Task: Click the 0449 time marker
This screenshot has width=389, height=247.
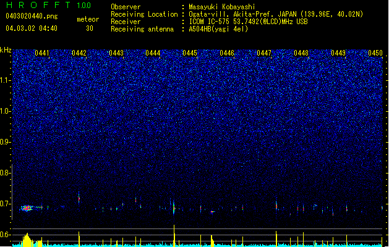Action: tap(338, 53)
